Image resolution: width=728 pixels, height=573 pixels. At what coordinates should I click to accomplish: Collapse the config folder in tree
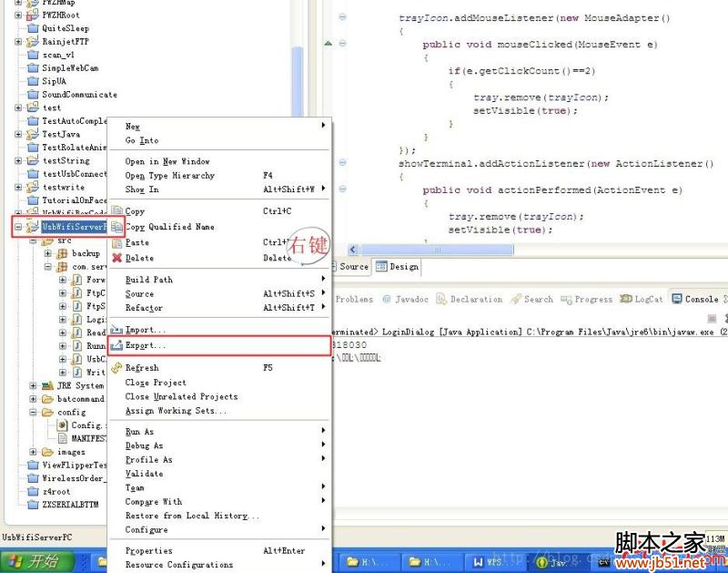[x=34, y=412]
